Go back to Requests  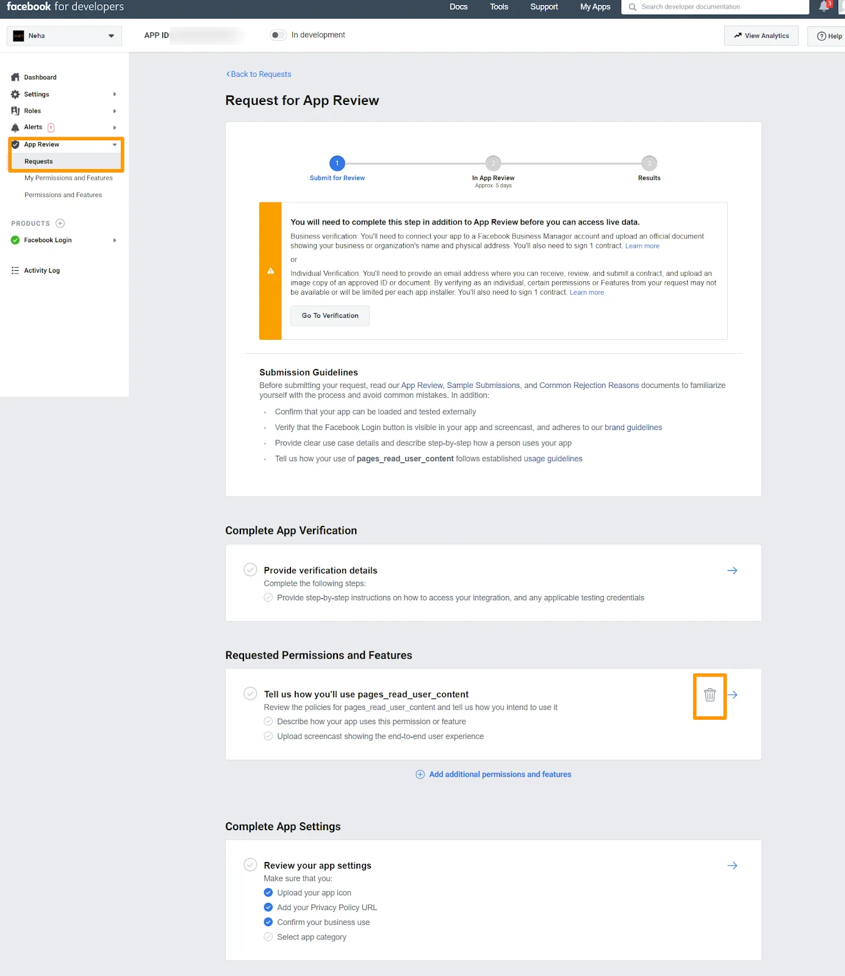259,74
